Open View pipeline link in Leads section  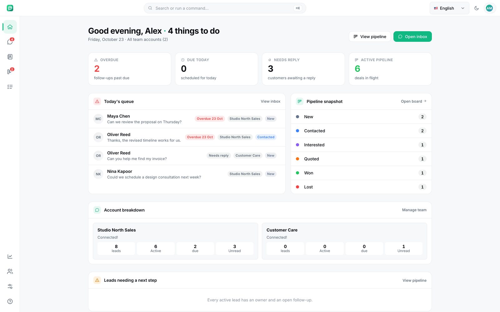[414, 280]
